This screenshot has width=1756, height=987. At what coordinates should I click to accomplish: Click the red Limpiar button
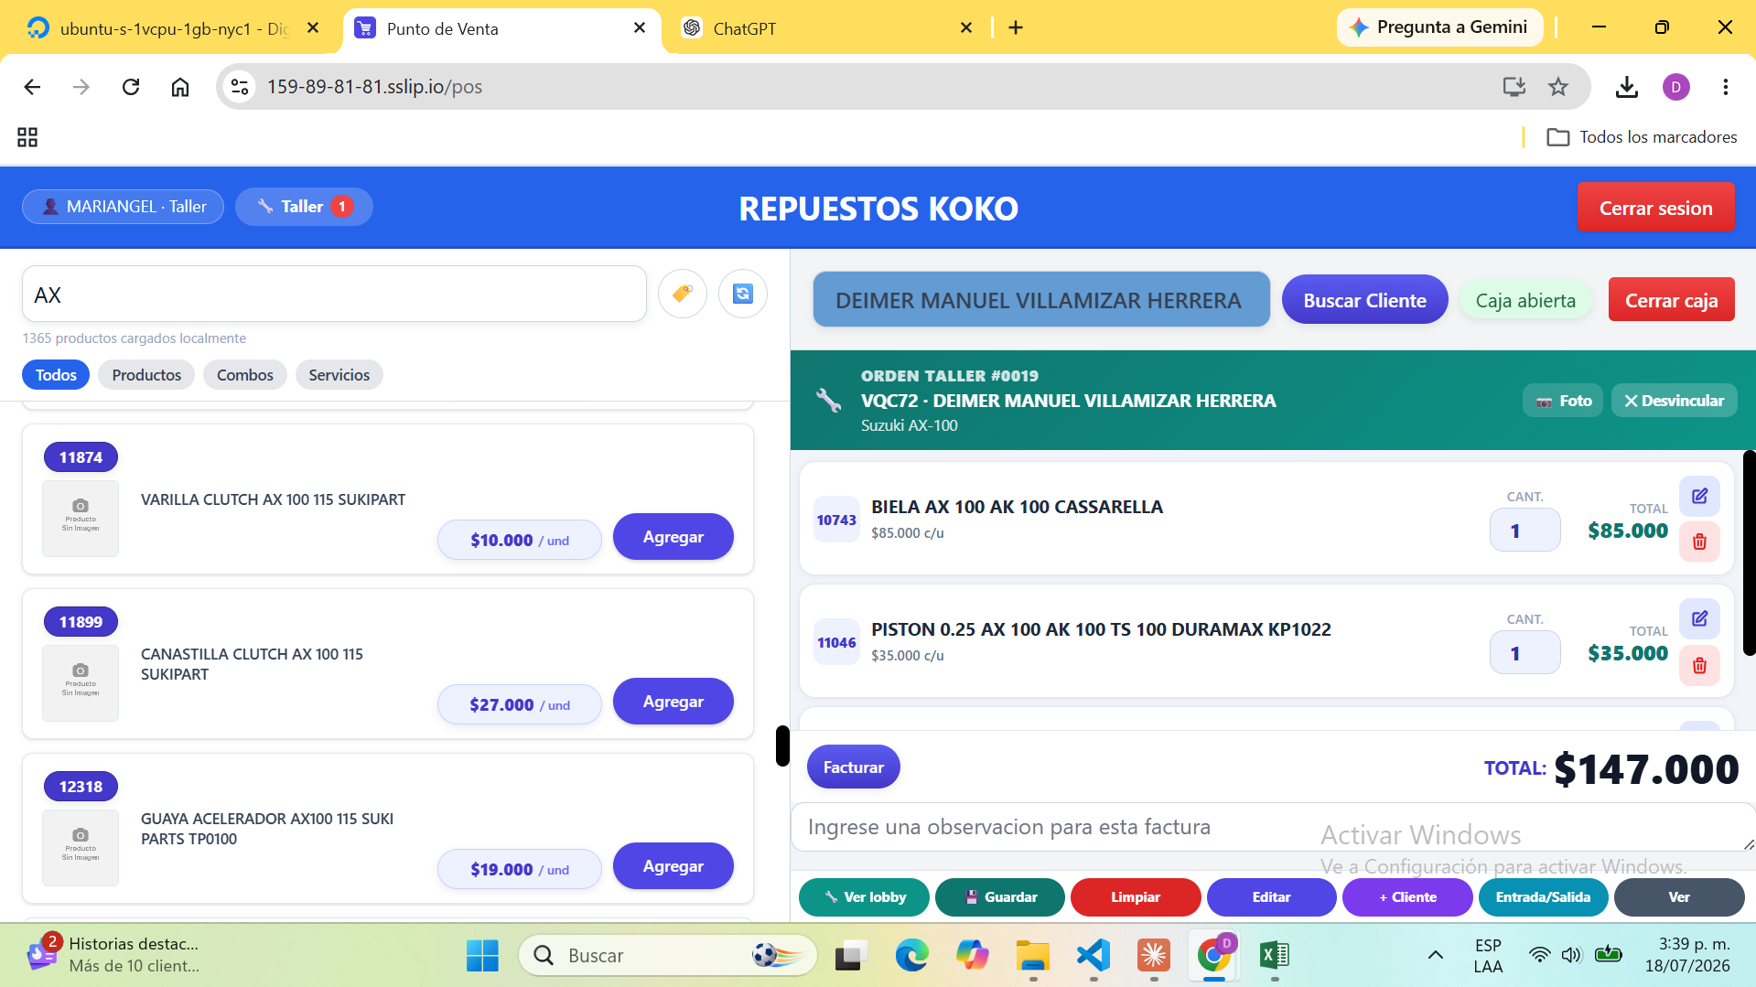[1136, 897]
